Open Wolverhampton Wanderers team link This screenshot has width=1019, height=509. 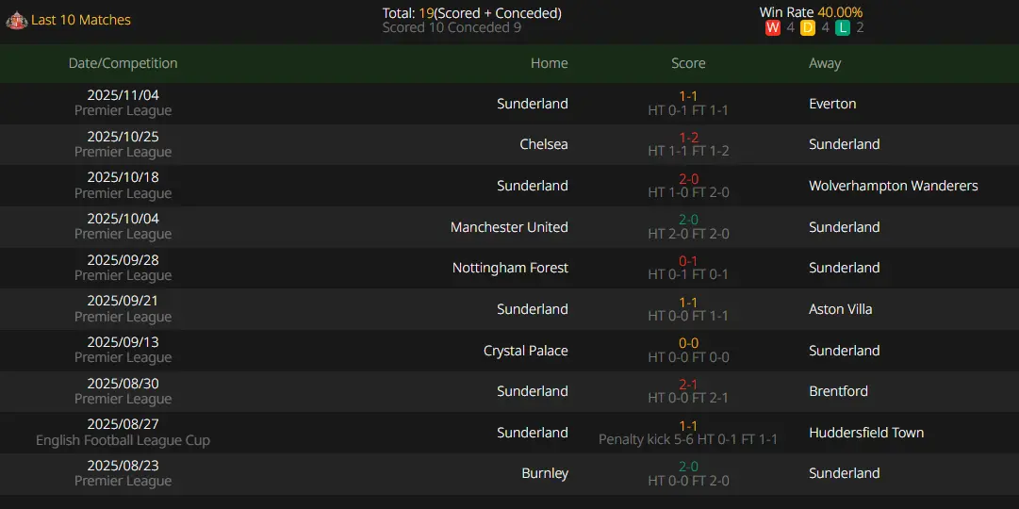pyautogui.click(x=893, y=186)
